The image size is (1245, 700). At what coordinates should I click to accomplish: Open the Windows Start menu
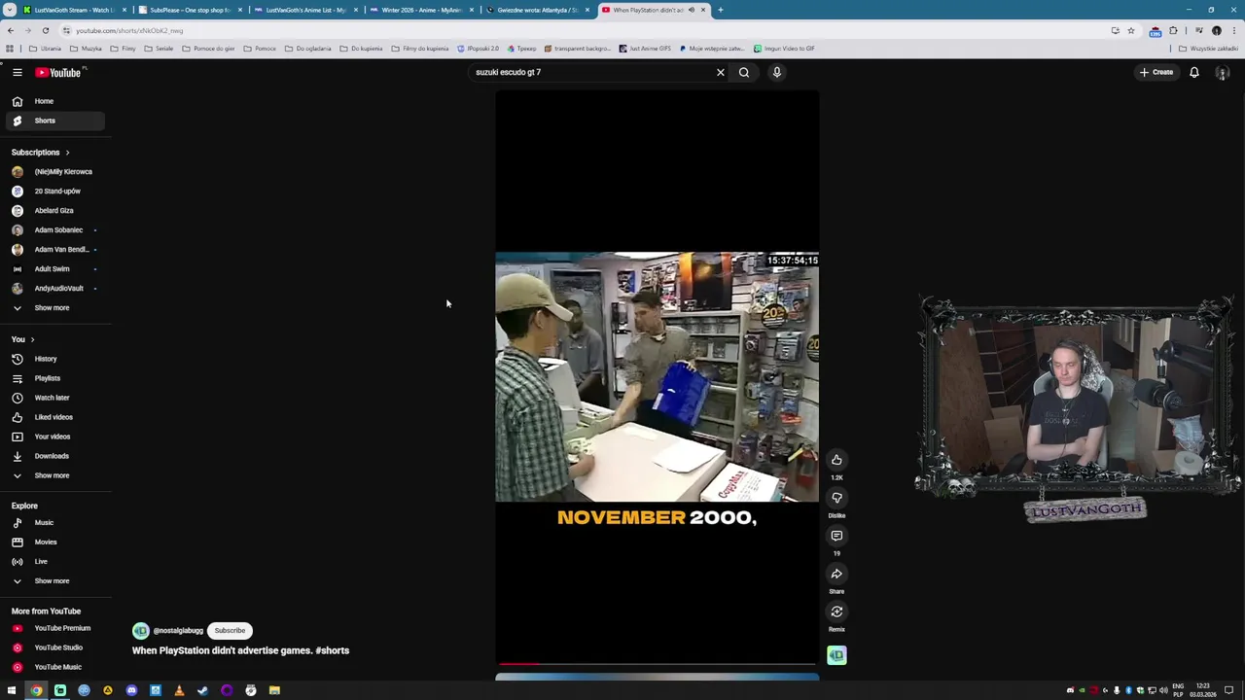tap(12, 690)
